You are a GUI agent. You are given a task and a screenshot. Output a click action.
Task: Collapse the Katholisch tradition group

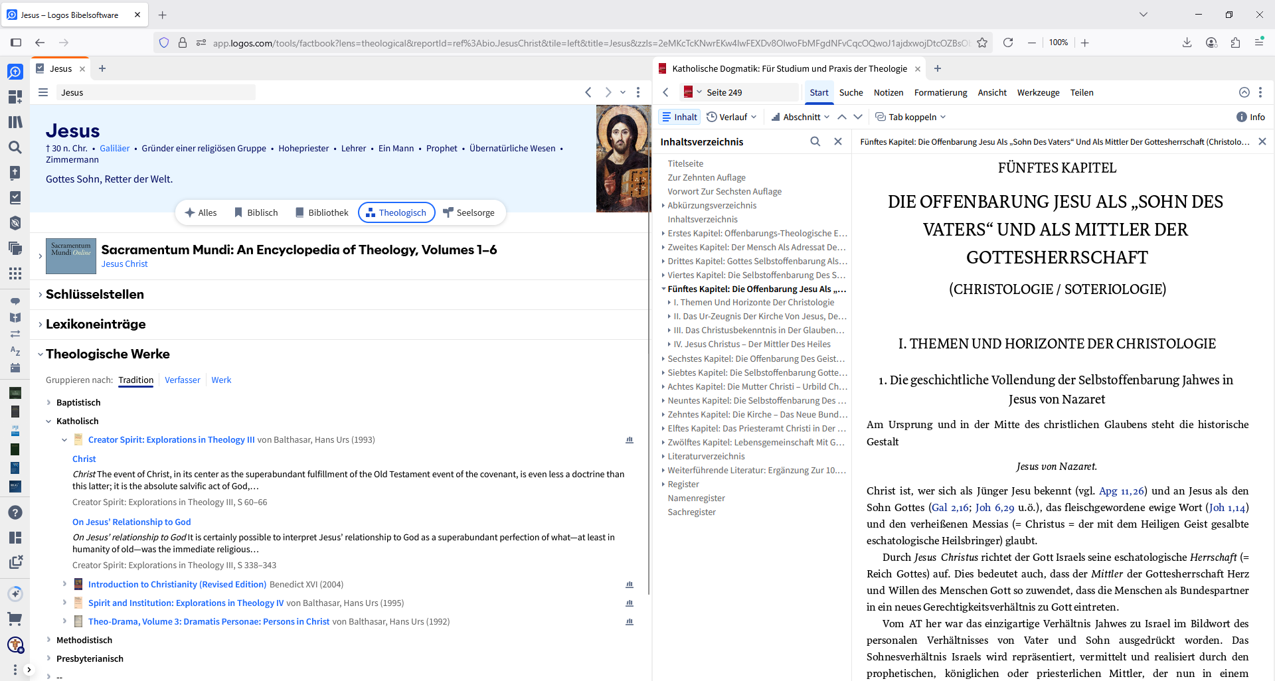(48, 421)
